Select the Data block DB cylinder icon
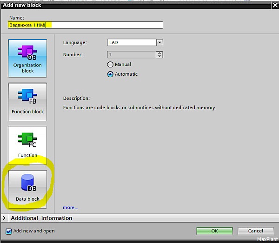The width and height of the screenshot is (279, 243). [x=28, y=183]
